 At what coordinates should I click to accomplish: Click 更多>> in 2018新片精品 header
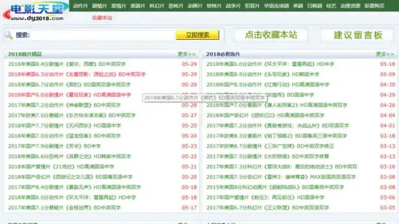coord(186,54)
